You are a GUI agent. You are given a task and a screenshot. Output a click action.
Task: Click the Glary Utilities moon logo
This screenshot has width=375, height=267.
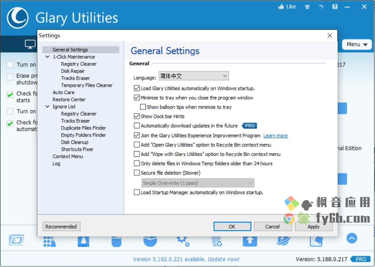(x=18, y=18)
